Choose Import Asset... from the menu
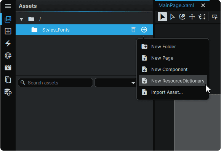 point(173,92)
